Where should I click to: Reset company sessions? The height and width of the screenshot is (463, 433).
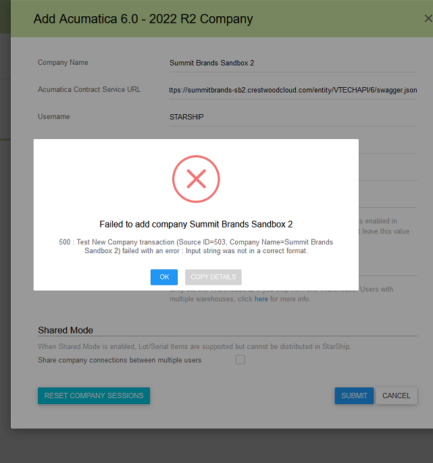(94, 396)
